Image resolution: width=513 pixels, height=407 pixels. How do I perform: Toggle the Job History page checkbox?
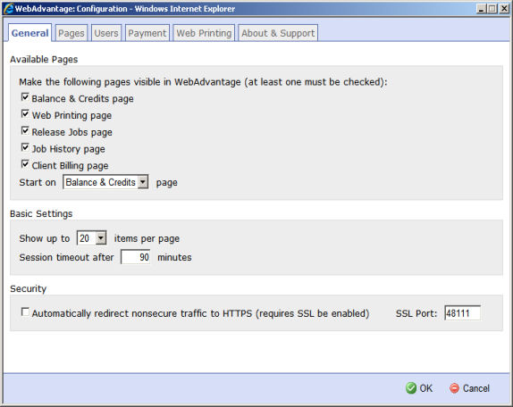tap(25, 147)
